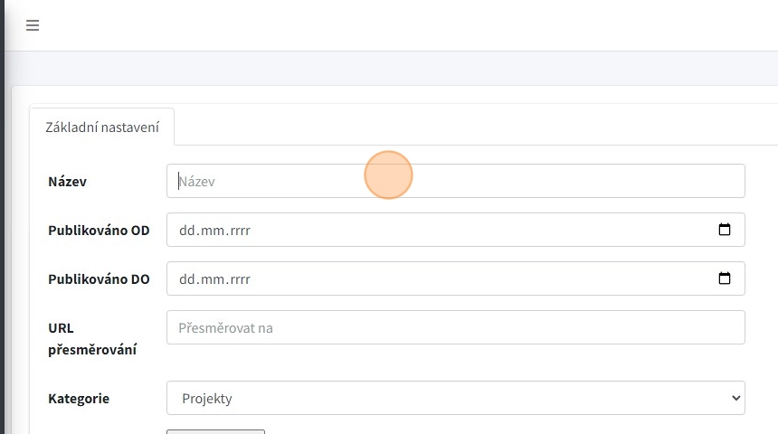The image size is (778, 434).
Task: Select the day segment of Publikováno OD
Action: coord(186,231)
